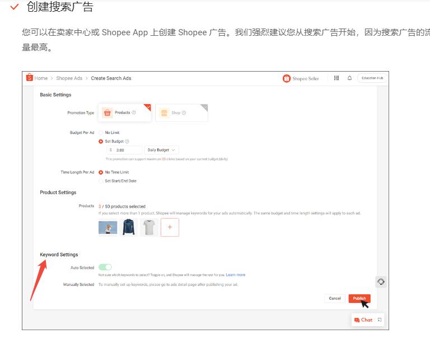The image size is (430, 343).
Task: Open the Daily Budget dropdown
Action: pyautogui.click(x=161, y=150)
